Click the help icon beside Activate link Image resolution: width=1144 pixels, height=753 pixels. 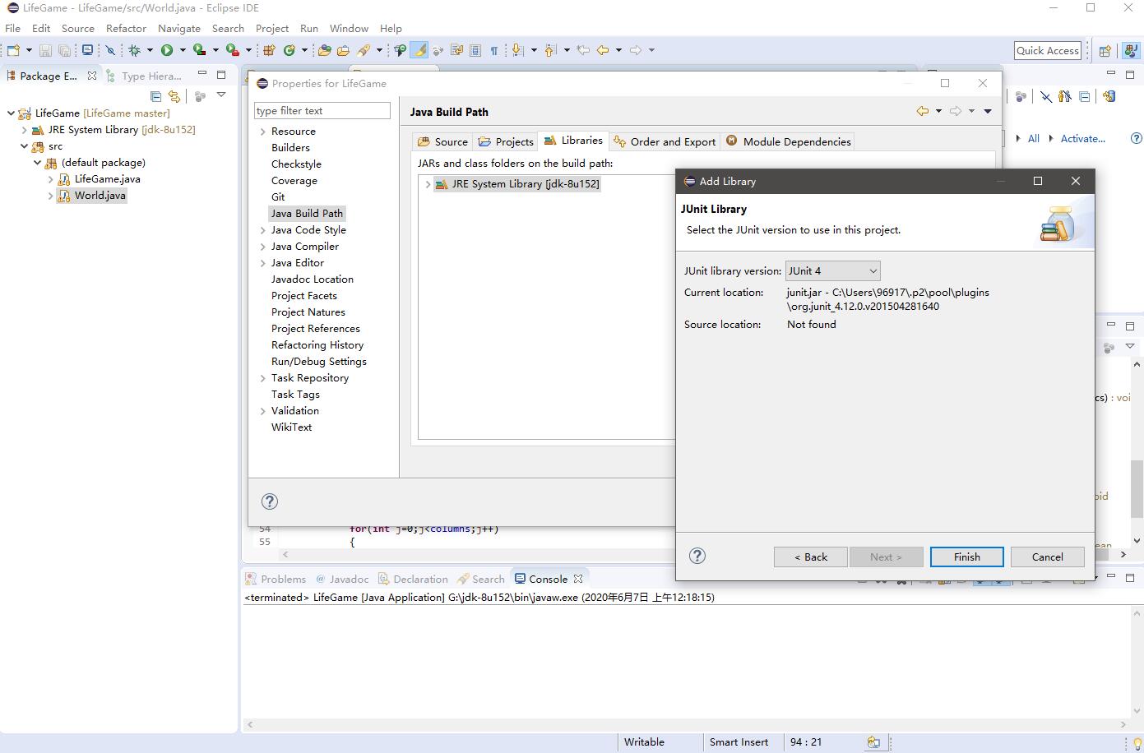(1137, 138)
